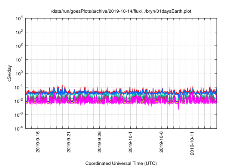The width and height of the screenshot is (239, 167).
Task: Click the 10^2 y-axis tick label
Action: [x=19, y=46]
